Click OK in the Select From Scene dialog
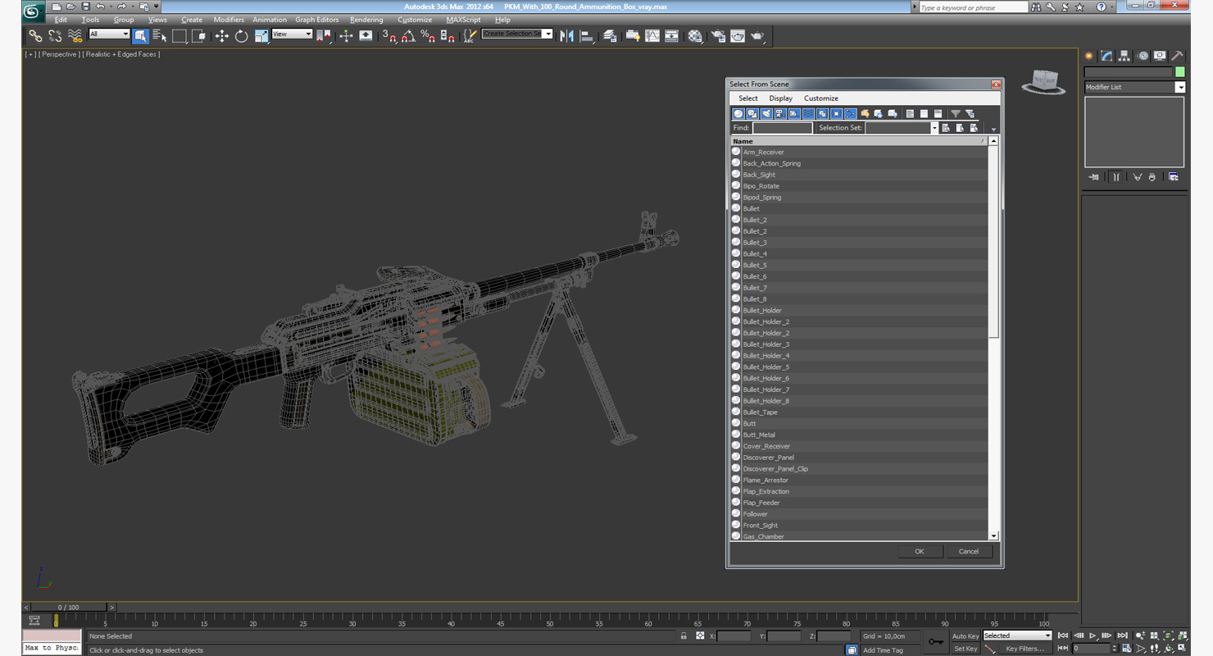The width and height of the screenshot is (1213, 656). pyautogui.click(x=920, y=551)
